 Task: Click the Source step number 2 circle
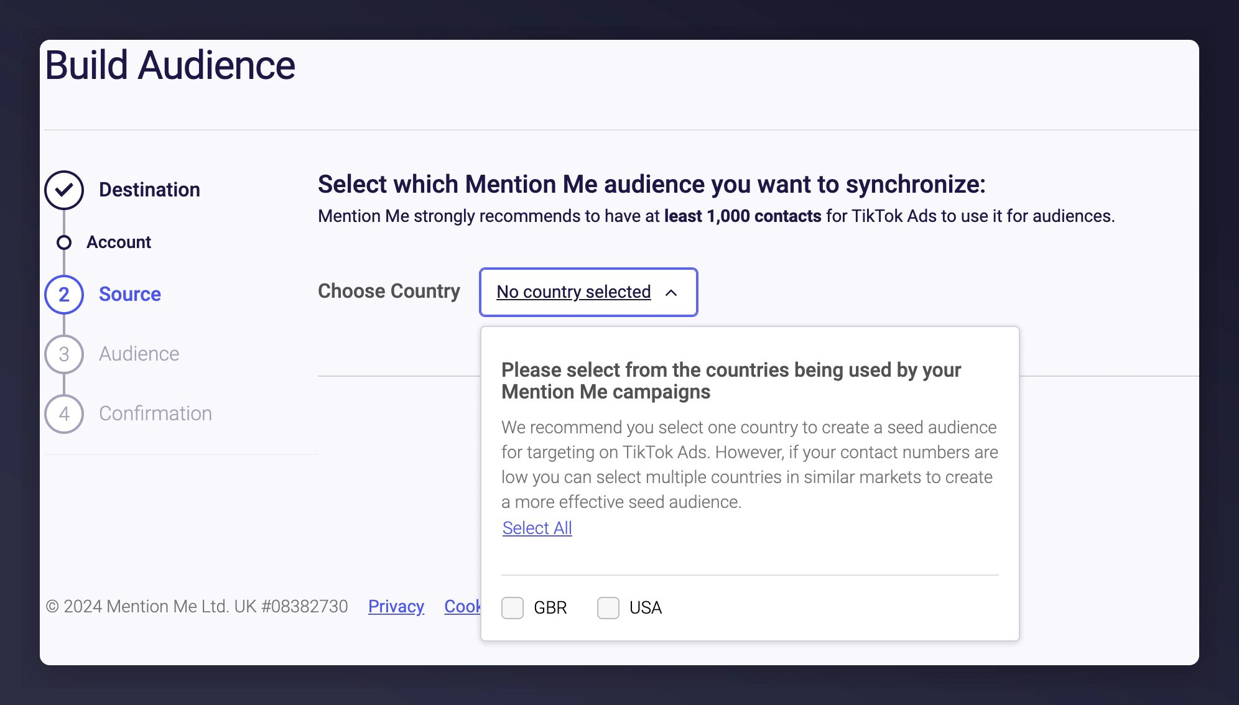64,295
